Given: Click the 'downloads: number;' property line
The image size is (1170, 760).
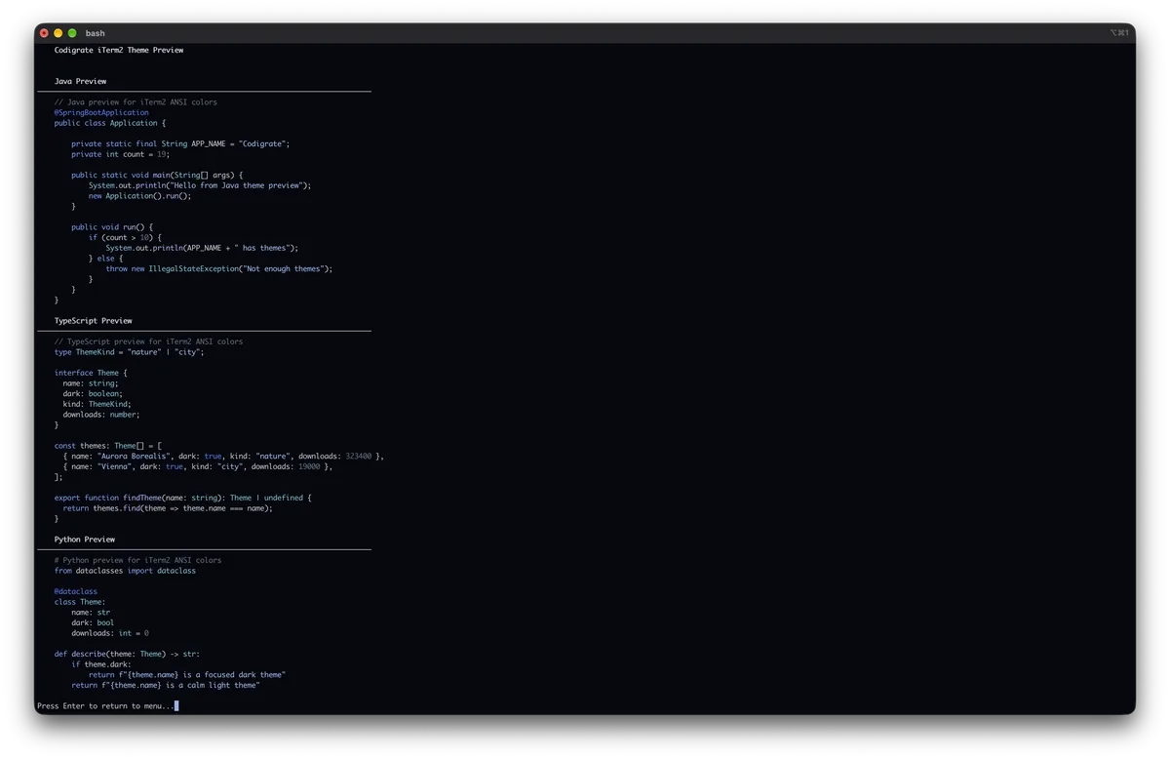Looking at the screenshot, I should click(x=101, y=415).
